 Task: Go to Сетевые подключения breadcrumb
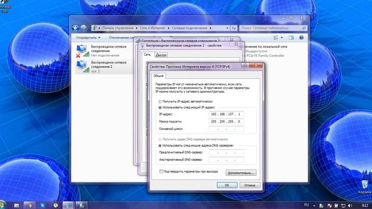coord(189,28)
